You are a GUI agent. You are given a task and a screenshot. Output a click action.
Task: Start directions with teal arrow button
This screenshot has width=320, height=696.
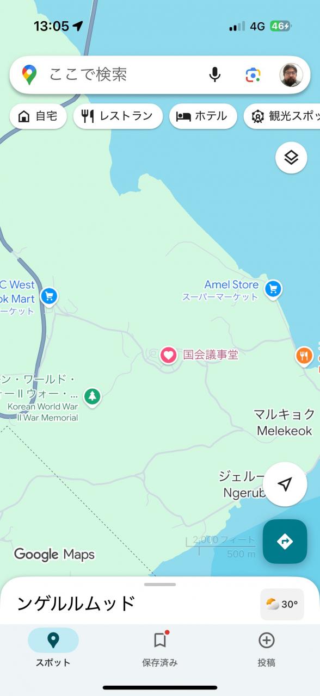[x=285, y=542]
